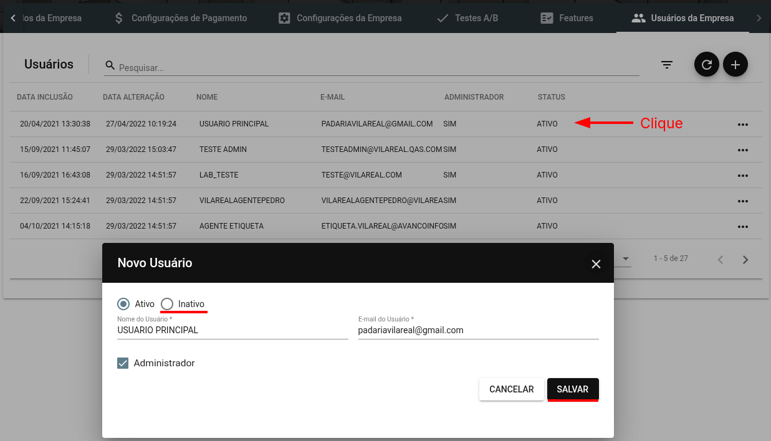
Task: Click the add new user plus icon
Action: coord(735,65)
